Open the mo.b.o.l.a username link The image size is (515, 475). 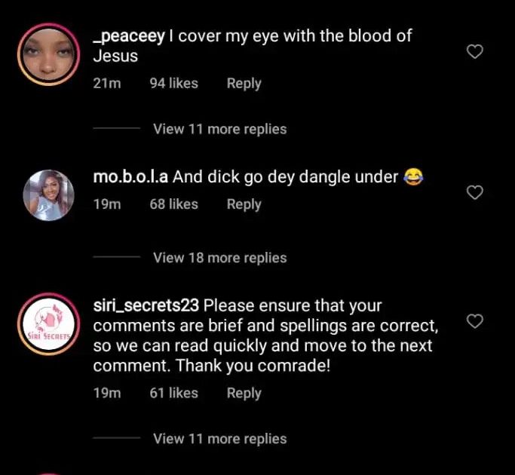130,177
